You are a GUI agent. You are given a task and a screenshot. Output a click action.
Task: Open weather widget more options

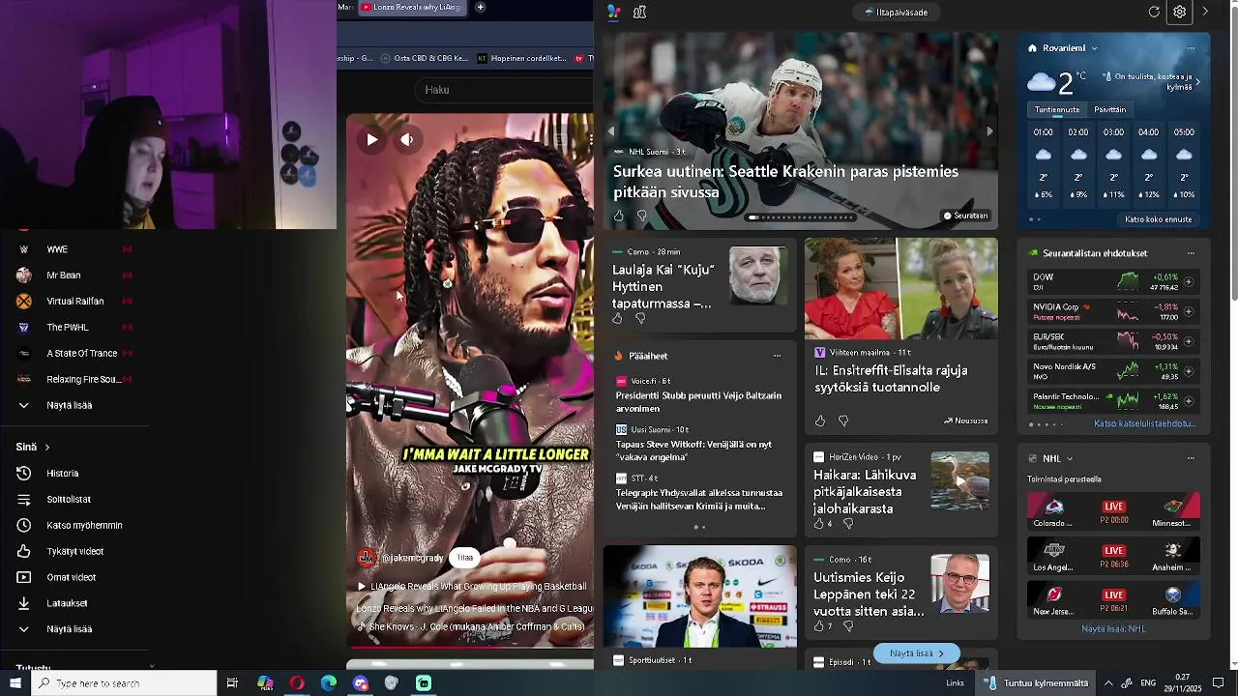click(1191, 48)
